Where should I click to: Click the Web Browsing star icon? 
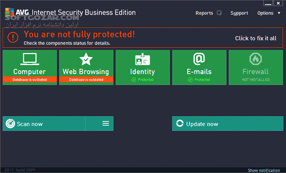click(86, 59)
